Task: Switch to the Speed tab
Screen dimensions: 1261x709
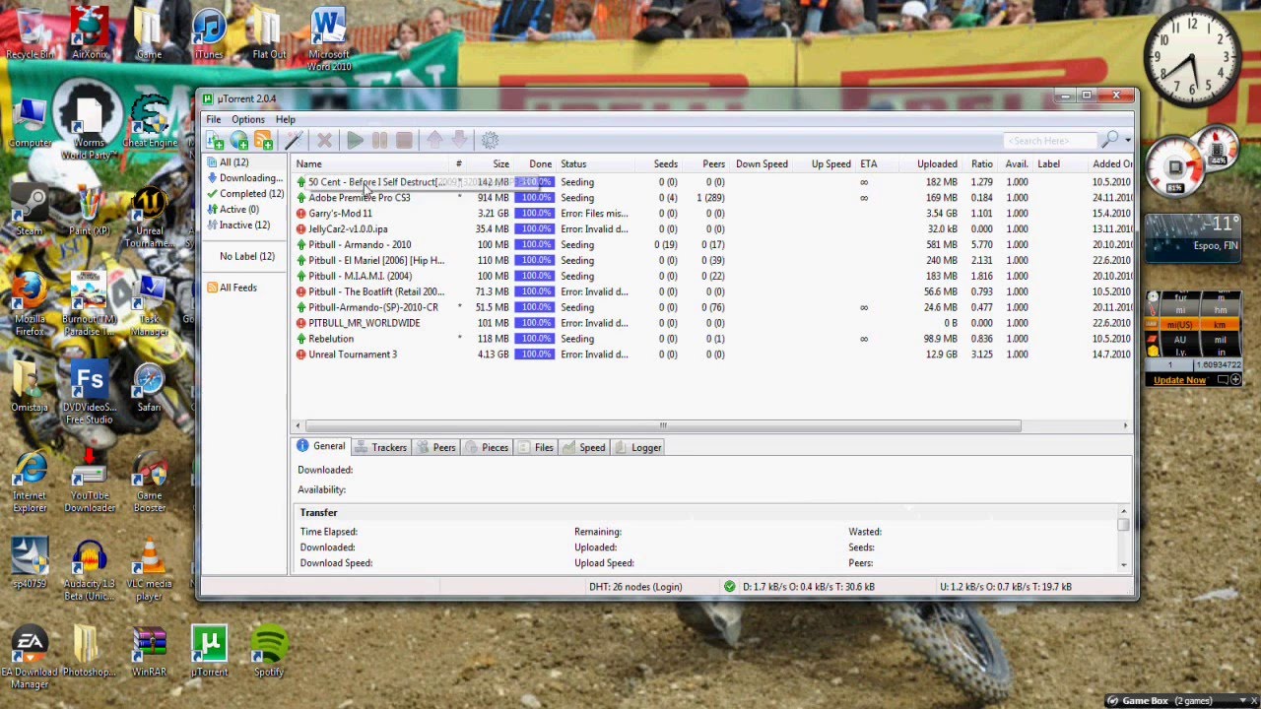Action: click(584, 448)
